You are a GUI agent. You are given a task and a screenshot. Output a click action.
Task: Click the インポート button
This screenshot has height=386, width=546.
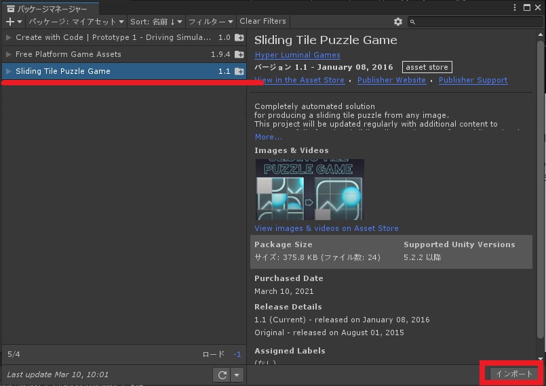[514, 374]
